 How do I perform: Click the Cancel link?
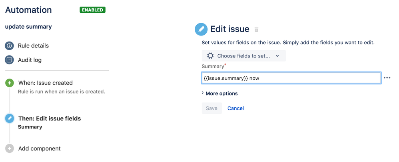coord(235,108)
